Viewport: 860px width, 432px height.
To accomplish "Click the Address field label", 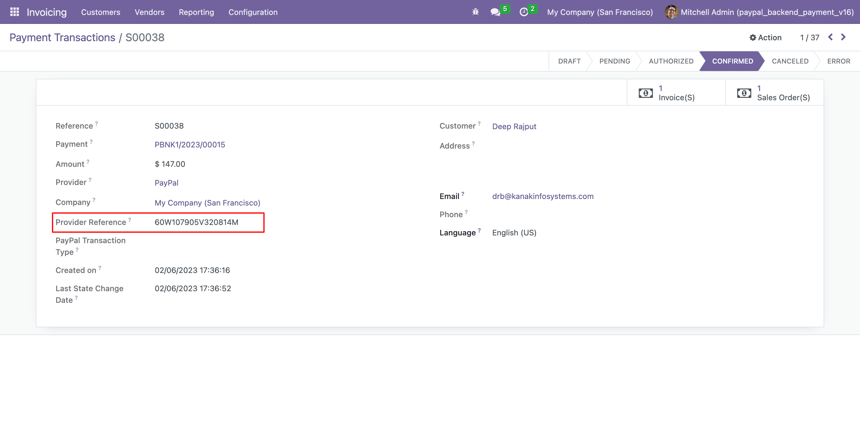I will click(454, 146).
